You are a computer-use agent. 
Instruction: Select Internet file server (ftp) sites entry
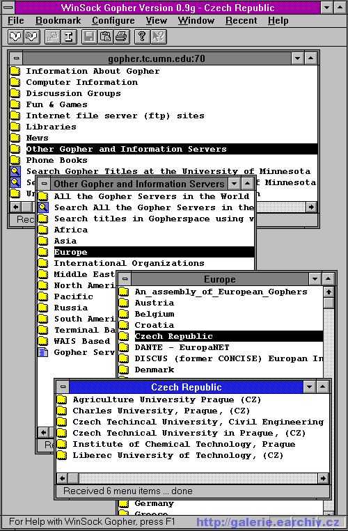pyautogui.click(x=115, y=116)
